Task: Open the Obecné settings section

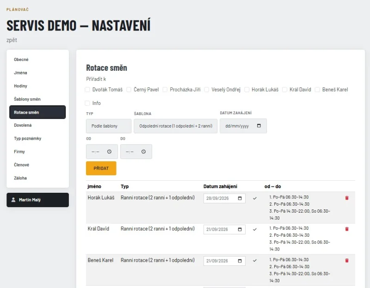Action: (37, 60)
